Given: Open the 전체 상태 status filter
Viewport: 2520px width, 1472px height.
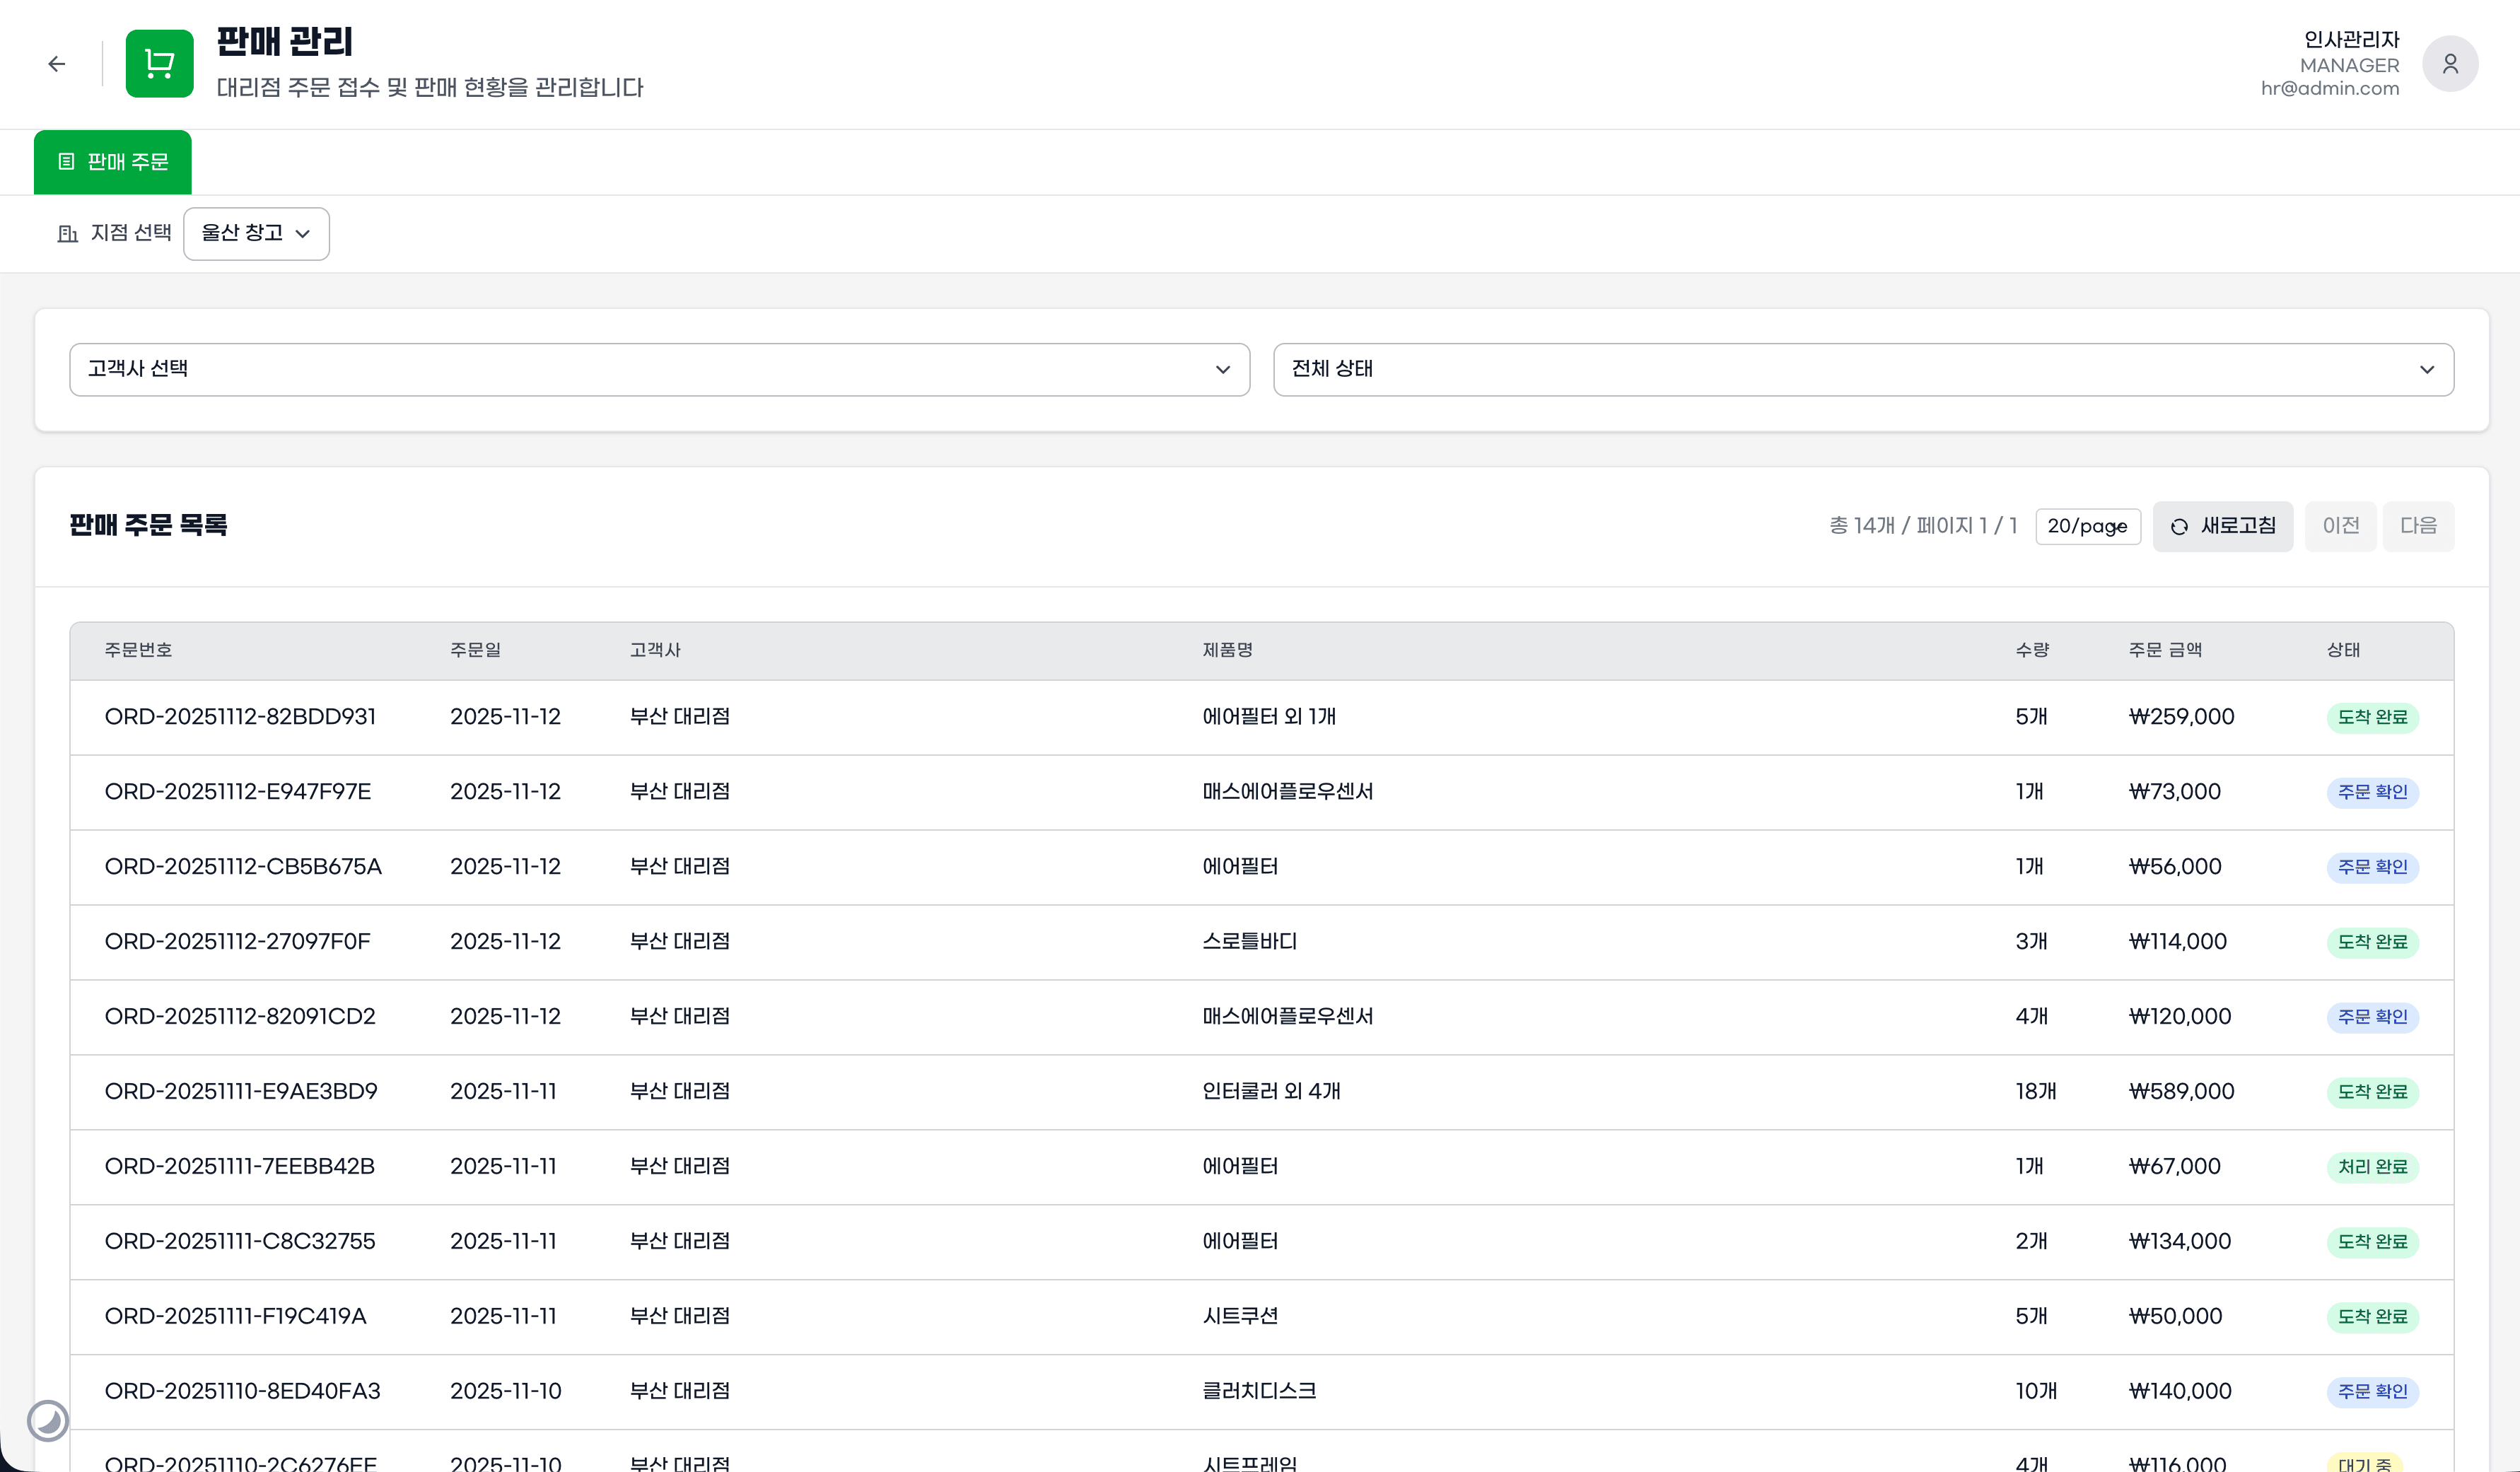Looking at the screenshot, I should pyautogui.click(x=1862, y=369).
